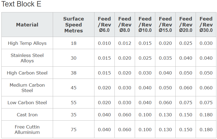
Task: Click surface speed value 75
Action: click(74, 130)
